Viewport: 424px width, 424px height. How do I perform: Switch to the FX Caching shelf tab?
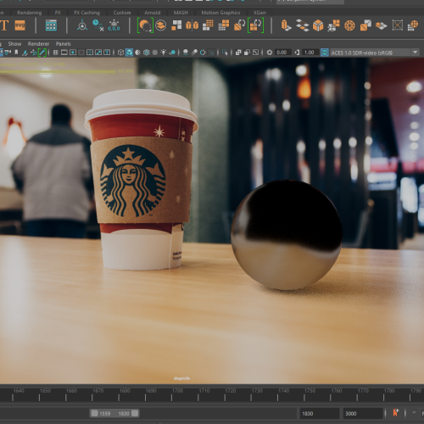[86, 13]
